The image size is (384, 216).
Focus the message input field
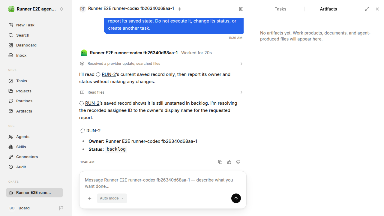pos(163,183)
